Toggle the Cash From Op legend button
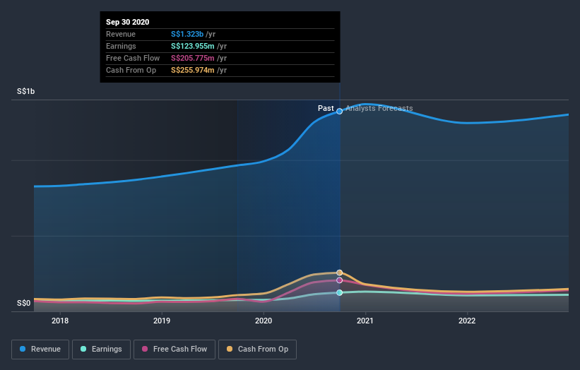This screenshot has width=580, height=370. 257,350
